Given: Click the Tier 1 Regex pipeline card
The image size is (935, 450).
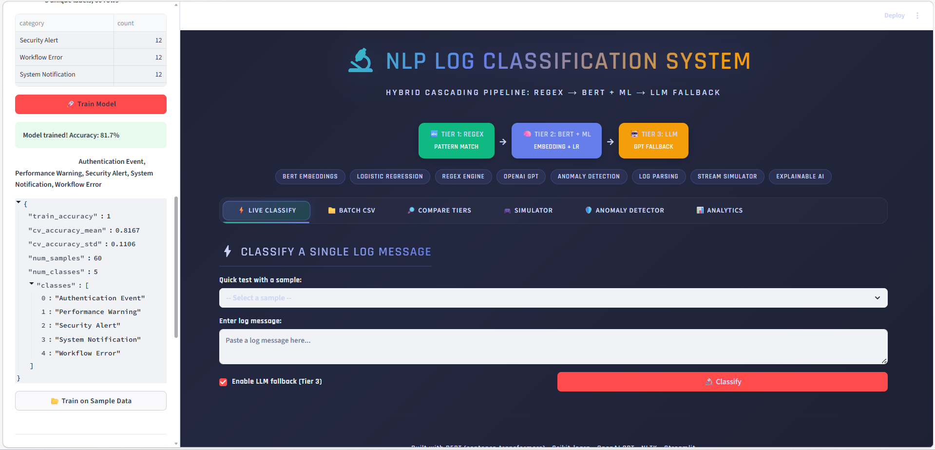Looking at the screenshot, I should (x=457, y=140).
